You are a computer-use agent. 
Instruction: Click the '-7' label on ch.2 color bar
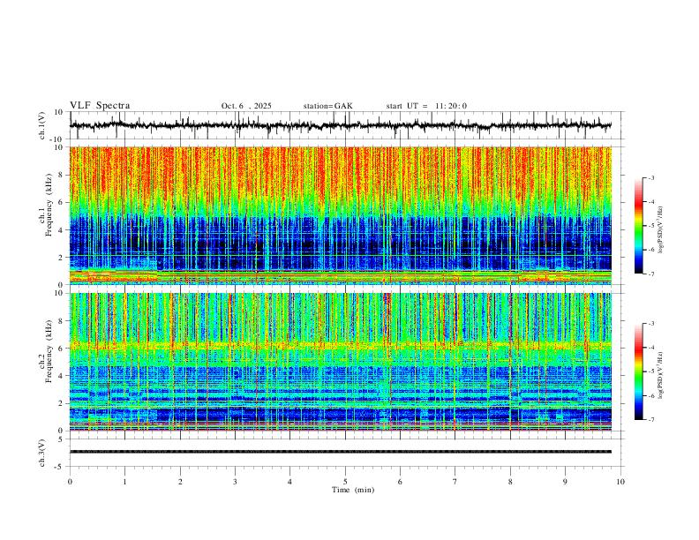pos(650,419)
